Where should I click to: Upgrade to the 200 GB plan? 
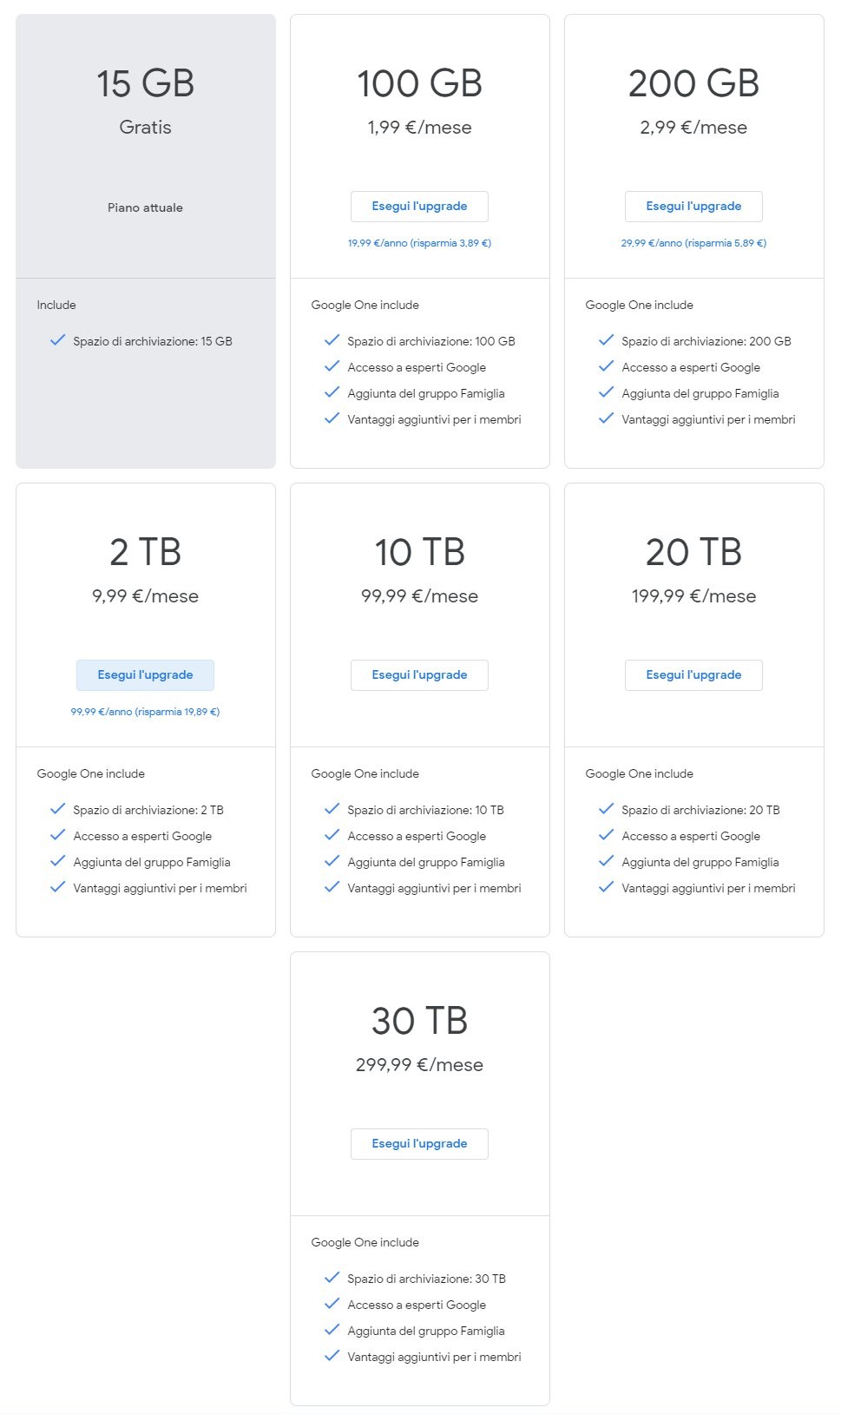coord(693,207)
